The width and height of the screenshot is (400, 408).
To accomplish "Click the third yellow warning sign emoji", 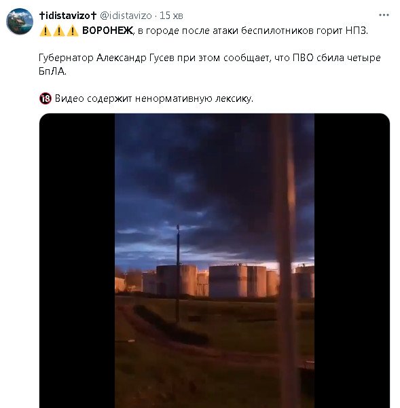I will (73, 31).
